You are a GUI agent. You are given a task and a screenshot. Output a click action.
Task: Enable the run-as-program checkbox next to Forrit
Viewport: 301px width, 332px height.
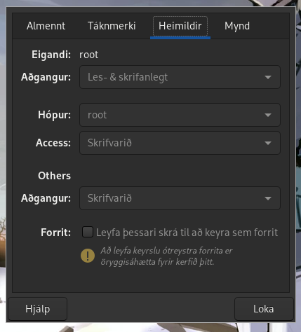(x=88, y=232)
